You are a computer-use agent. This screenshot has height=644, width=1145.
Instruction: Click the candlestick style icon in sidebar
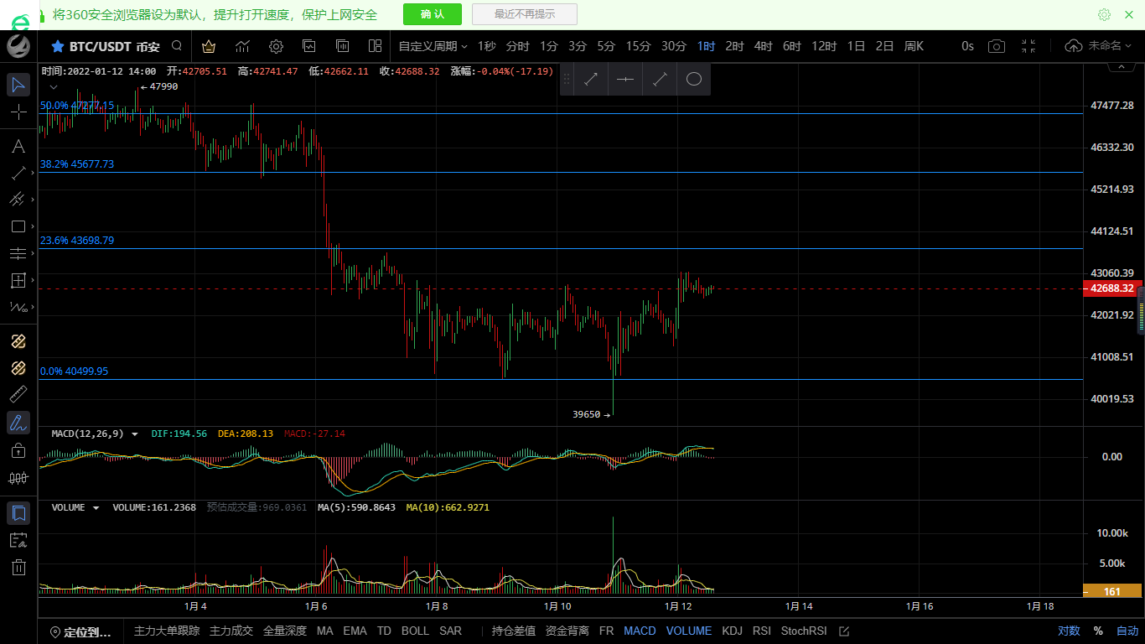pyautogui.click(x=18, y=478)
